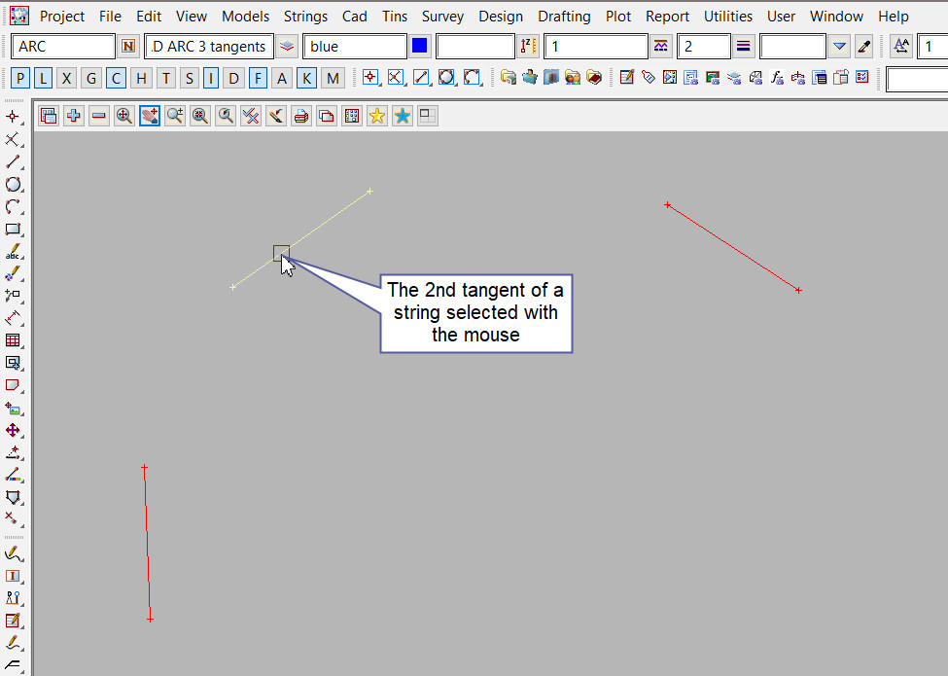Screen dimensions: 948x676
Task: Click the plus zoom-in view button
Action: (x=74, y=116)
